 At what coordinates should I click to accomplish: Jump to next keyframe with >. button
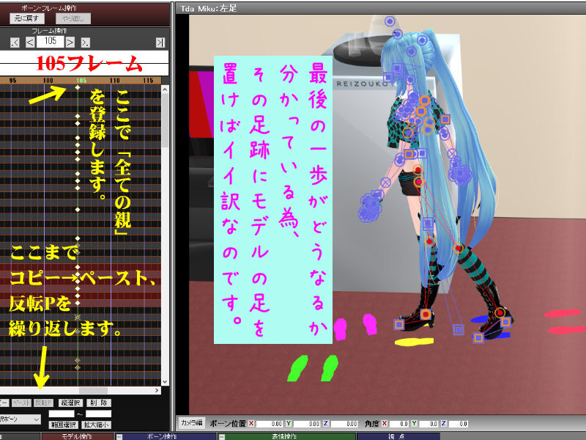pos(86,43)
